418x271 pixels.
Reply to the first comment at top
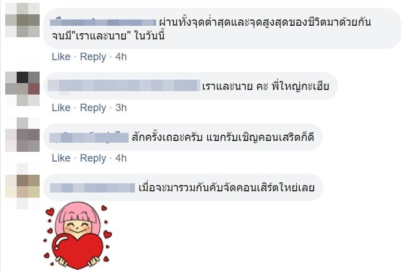click(93, 57)
